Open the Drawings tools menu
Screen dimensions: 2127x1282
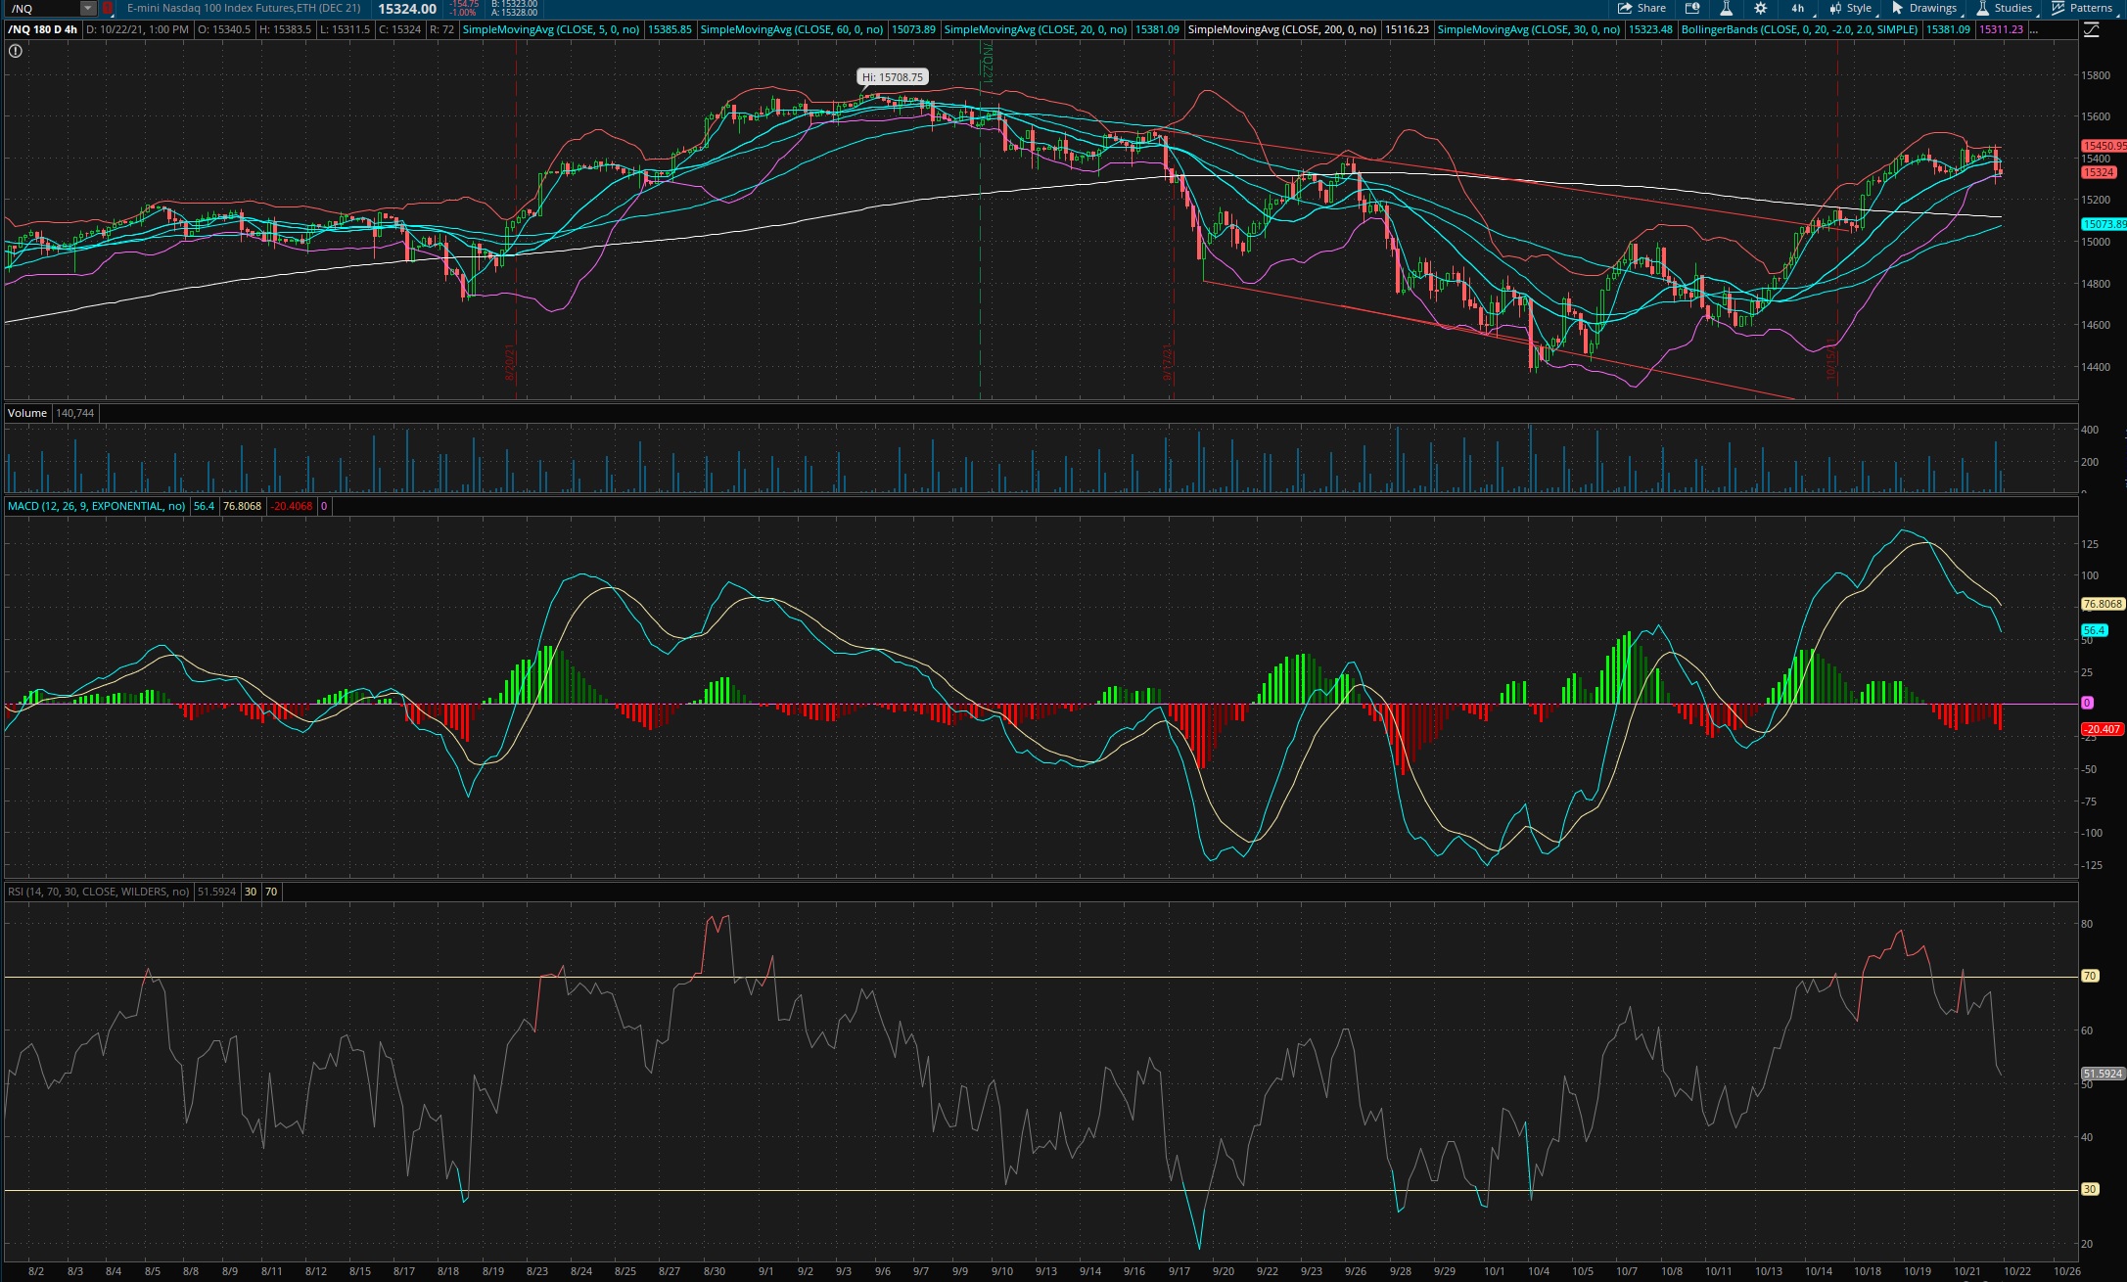pyautogui.click(x=1924, y=8)
